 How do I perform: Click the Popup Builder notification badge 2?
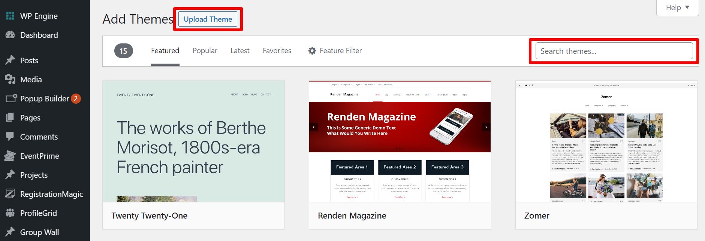76,98
